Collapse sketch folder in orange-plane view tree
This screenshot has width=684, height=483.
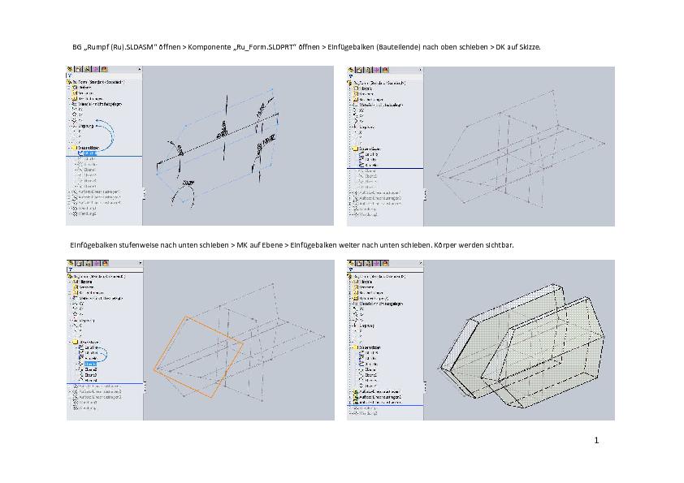pyautogui.click(x=69, y=343)
